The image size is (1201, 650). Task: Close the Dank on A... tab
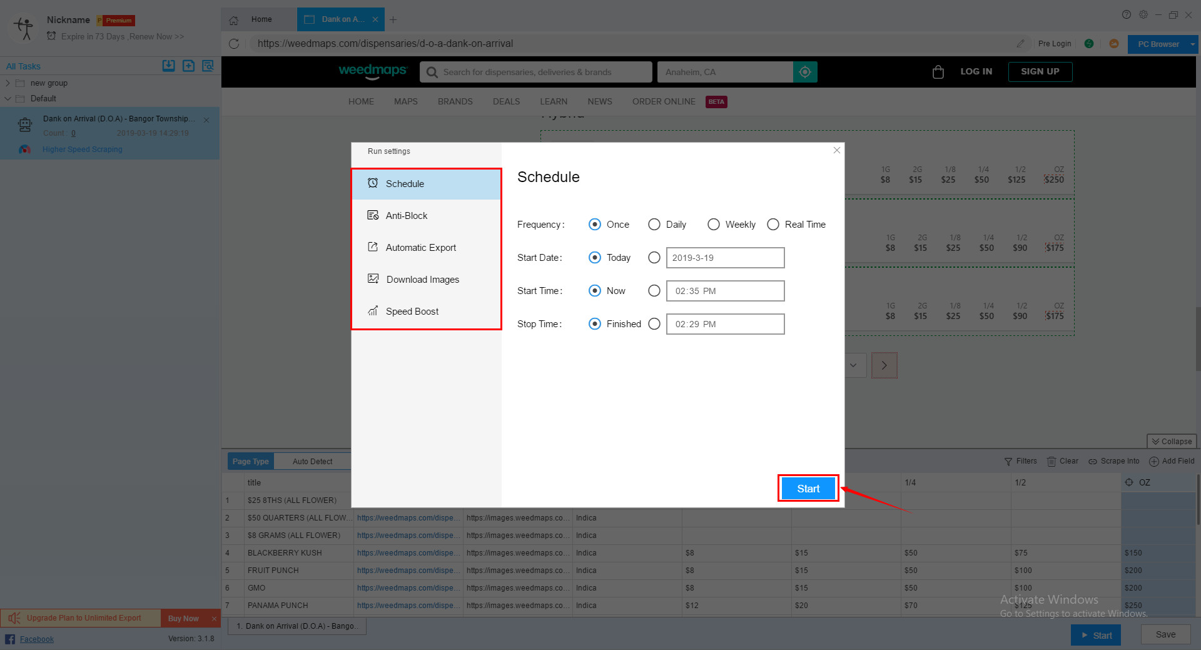pos(375,19)
